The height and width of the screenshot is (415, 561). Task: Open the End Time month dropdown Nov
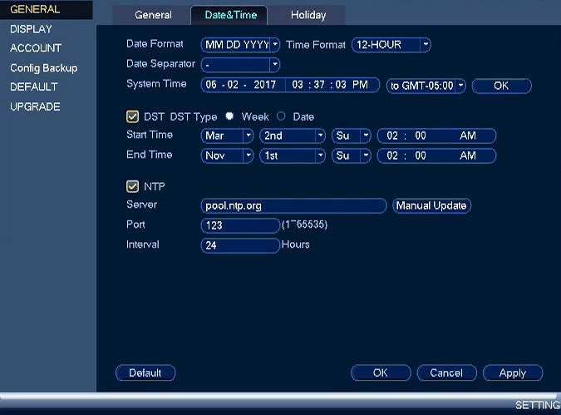tap(227, 156)
